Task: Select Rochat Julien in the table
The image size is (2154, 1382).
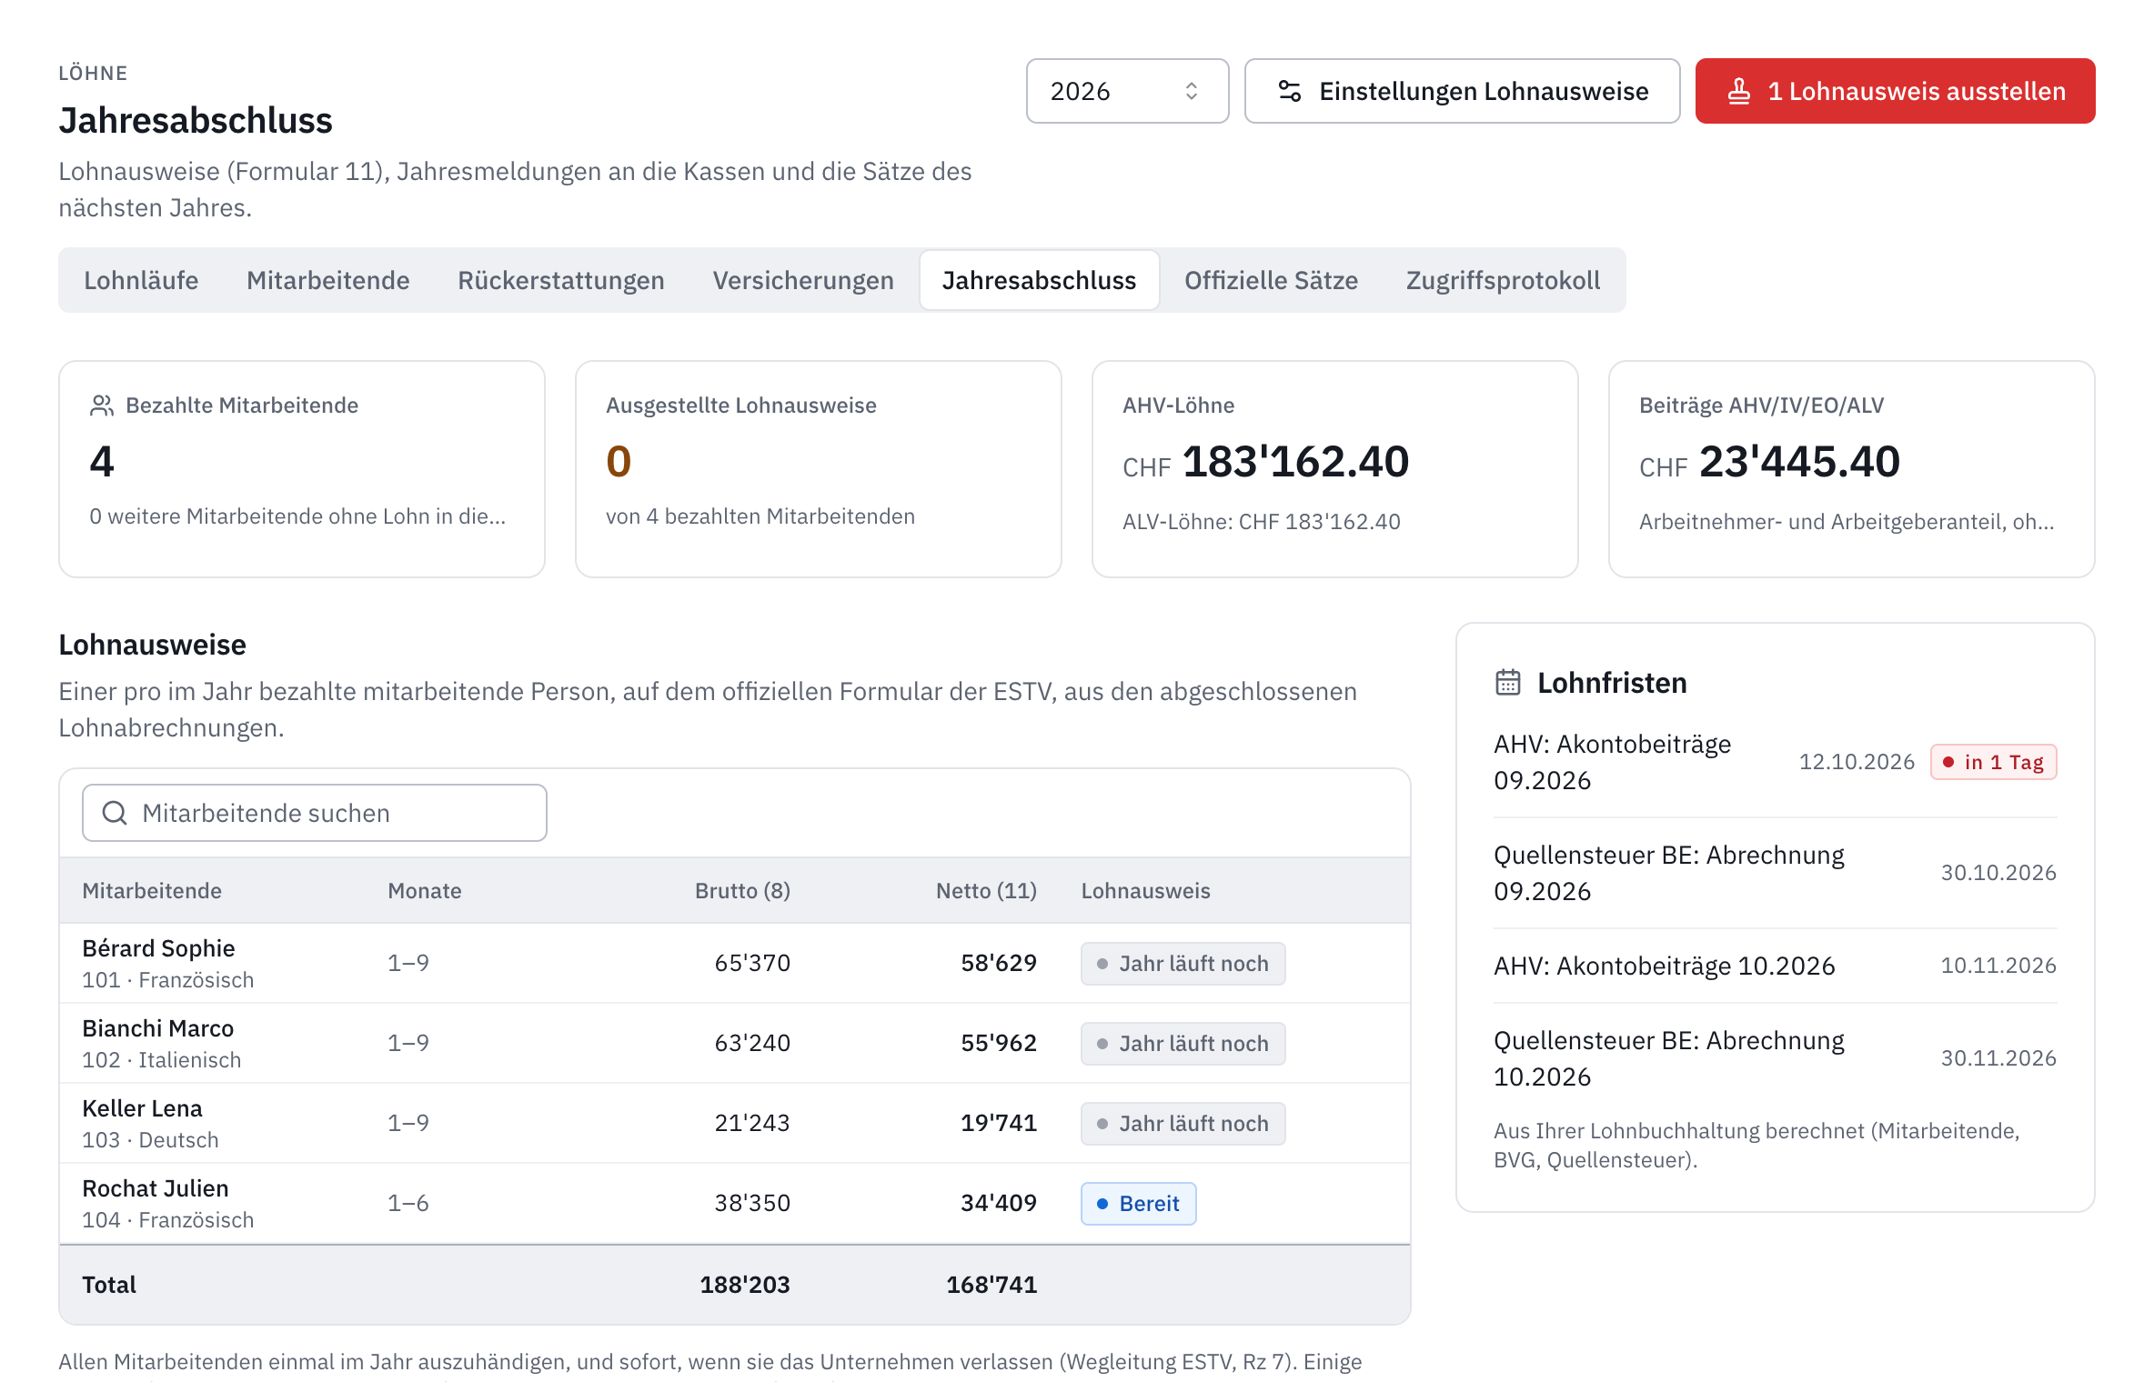Action: [x=156, y=1188]
